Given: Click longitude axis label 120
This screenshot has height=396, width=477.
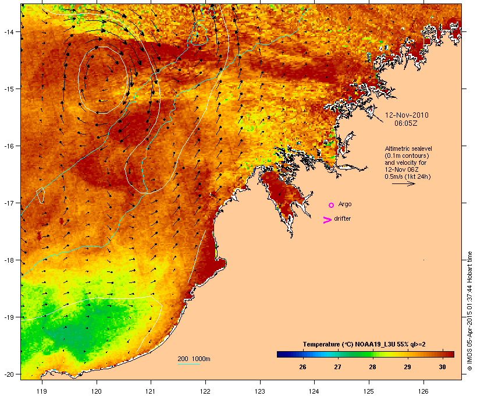Looking at the screenshot, I should pos(97,391).
